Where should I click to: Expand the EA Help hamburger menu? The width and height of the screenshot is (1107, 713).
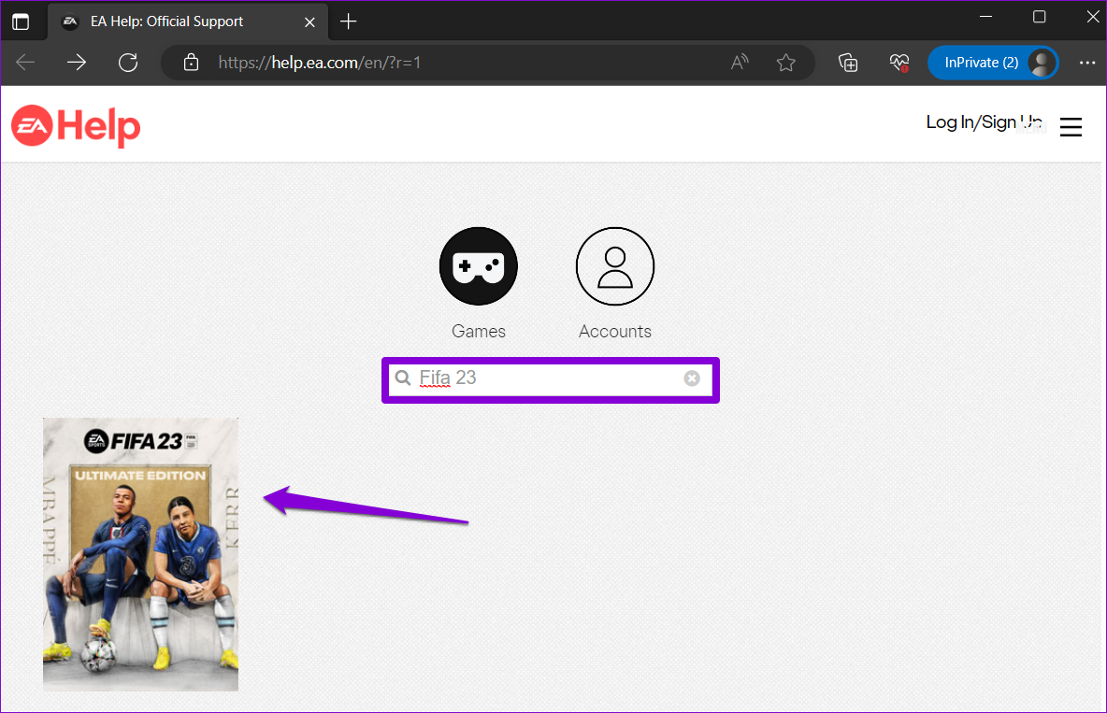point(1071,127)
